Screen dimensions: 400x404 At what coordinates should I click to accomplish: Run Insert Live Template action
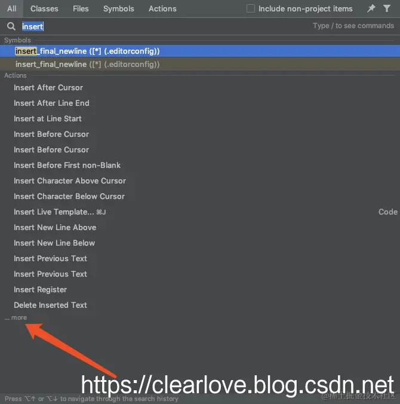pos(200,212)
